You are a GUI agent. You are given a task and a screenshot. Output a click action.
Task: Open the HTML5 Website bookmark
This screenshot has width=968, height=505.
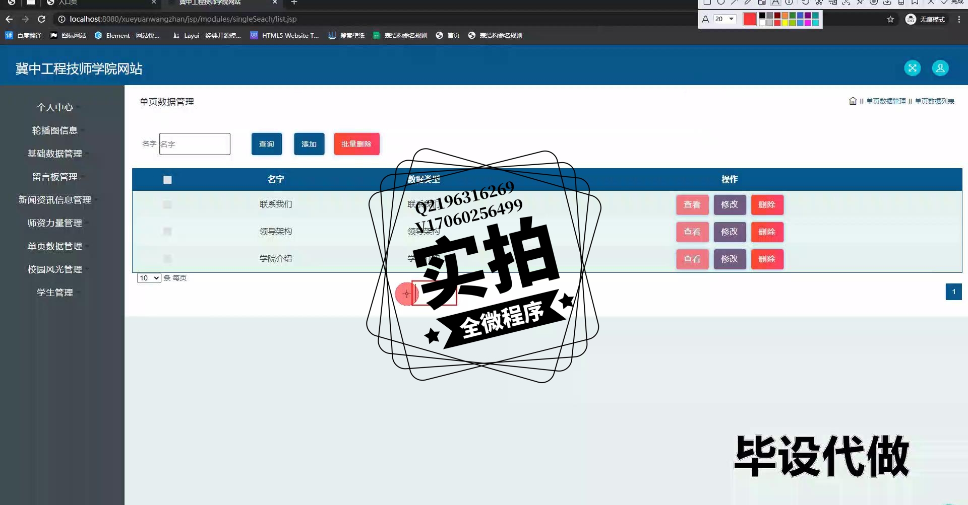(285, 35)
